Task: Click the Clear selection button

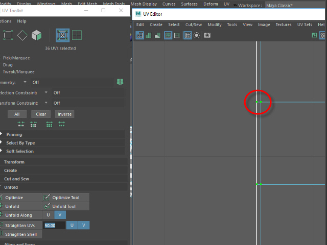Action: coord(41,114)
